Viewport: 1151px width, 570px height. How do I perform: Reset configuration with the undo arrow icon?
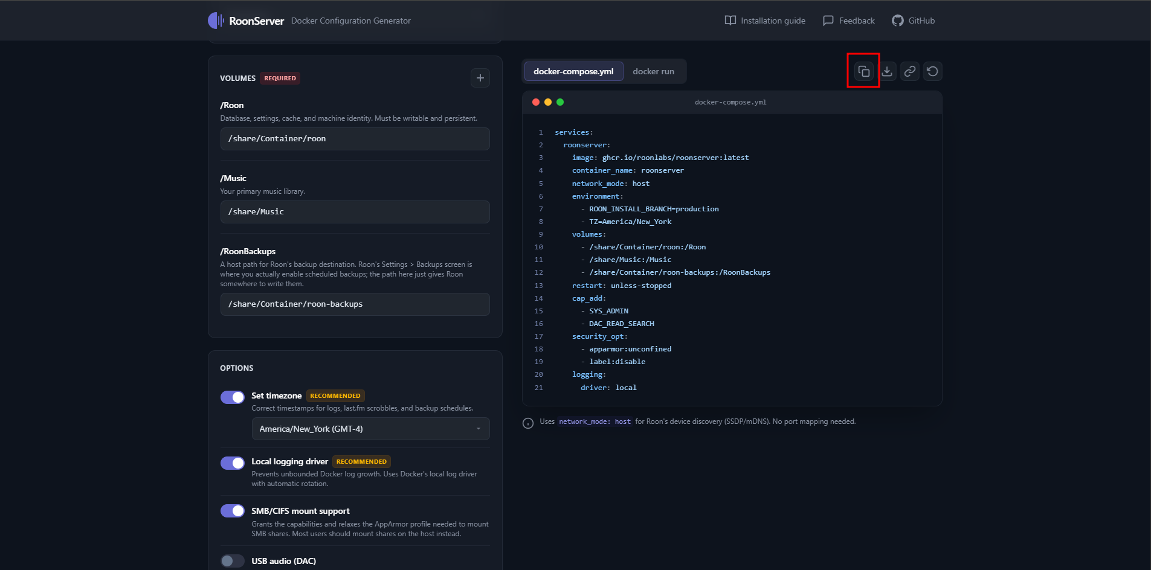932,71
